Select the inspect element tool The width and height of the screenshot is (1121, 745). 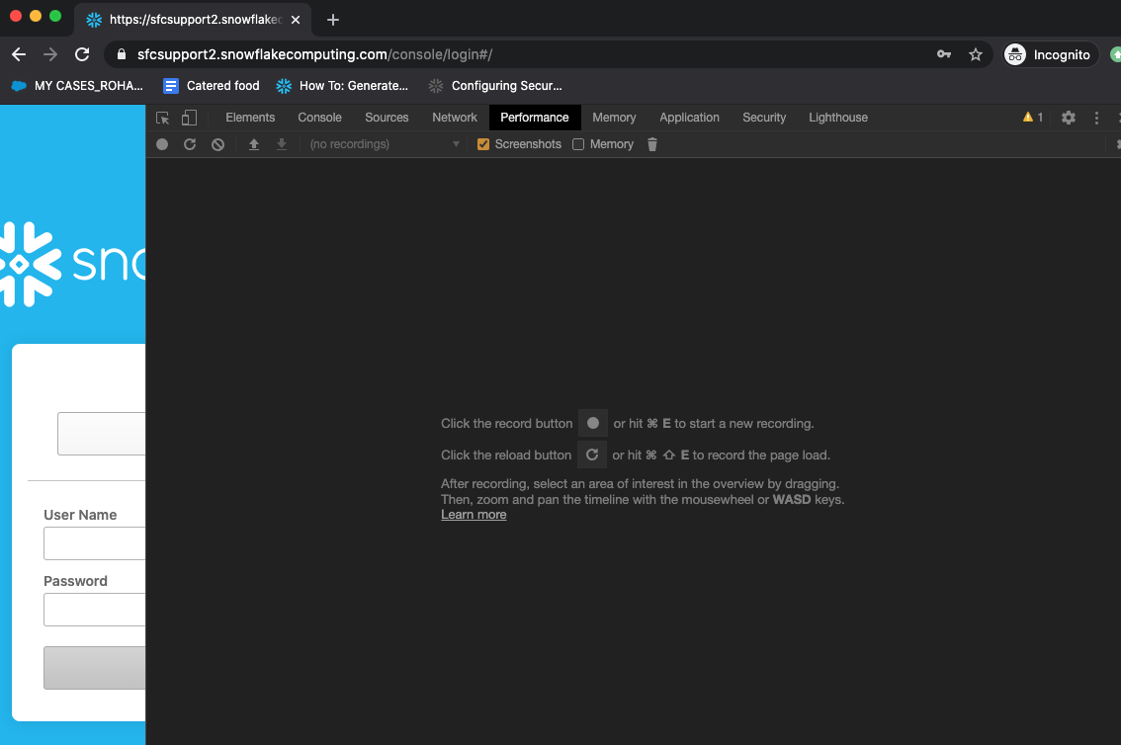pos(161,117)
